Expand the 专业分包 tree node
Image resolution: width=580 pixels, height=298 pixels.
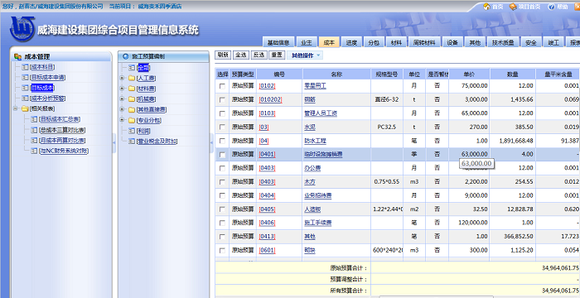click(122, 120)
